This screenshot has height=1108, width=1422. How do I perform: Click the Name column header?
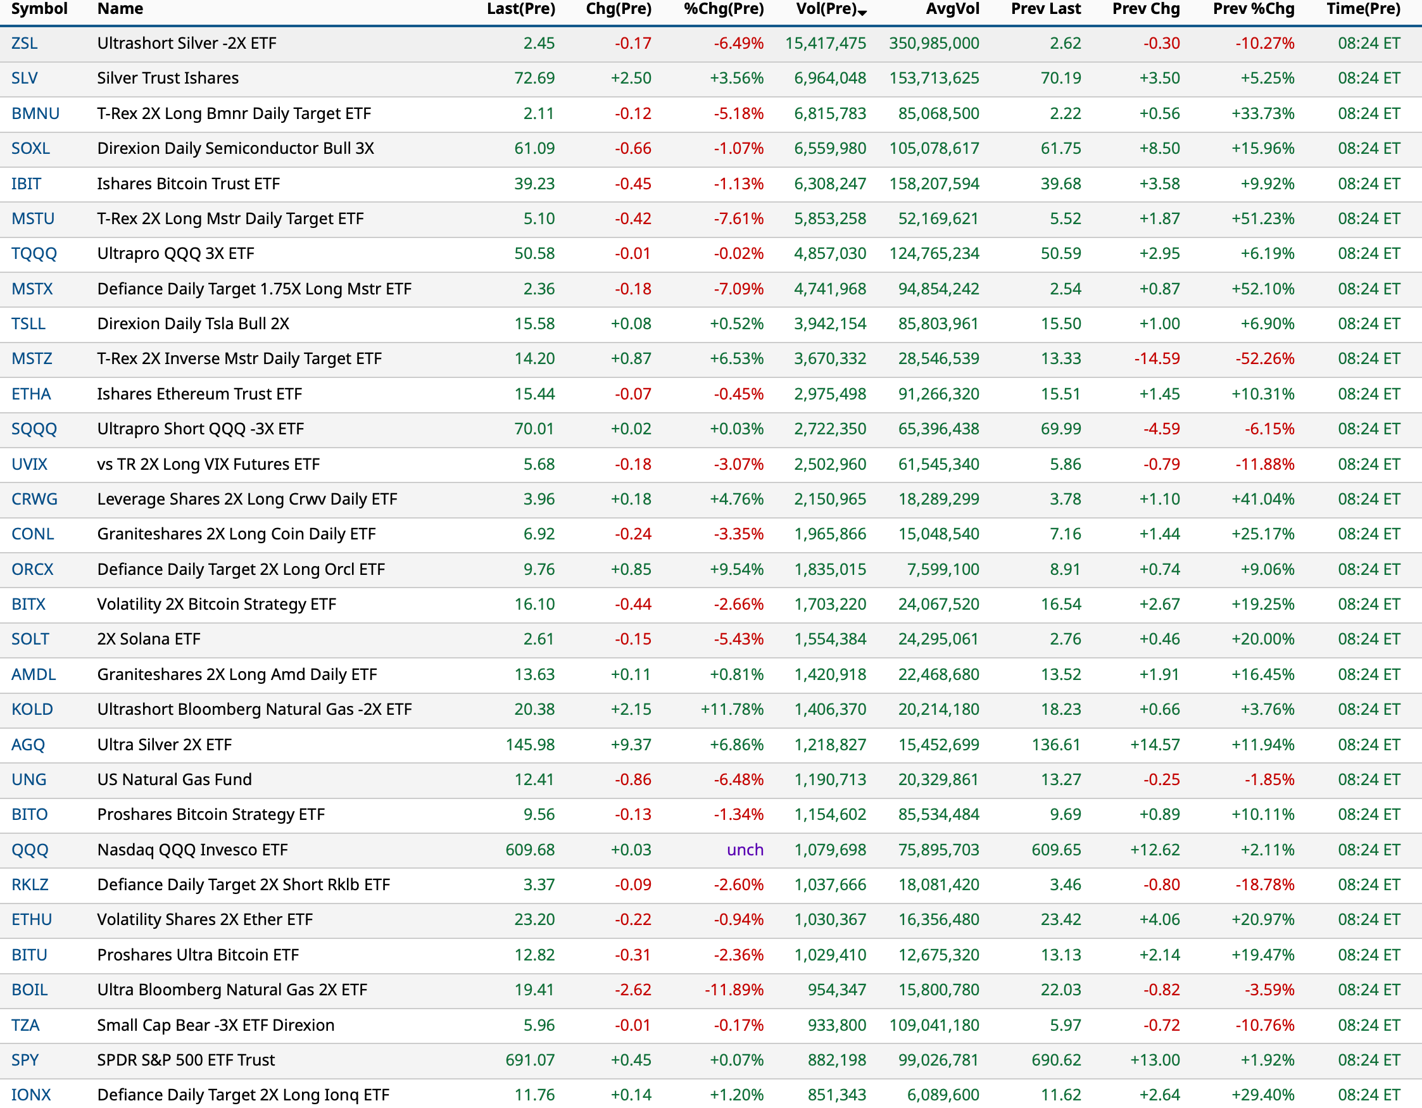[x=120, y=9]
